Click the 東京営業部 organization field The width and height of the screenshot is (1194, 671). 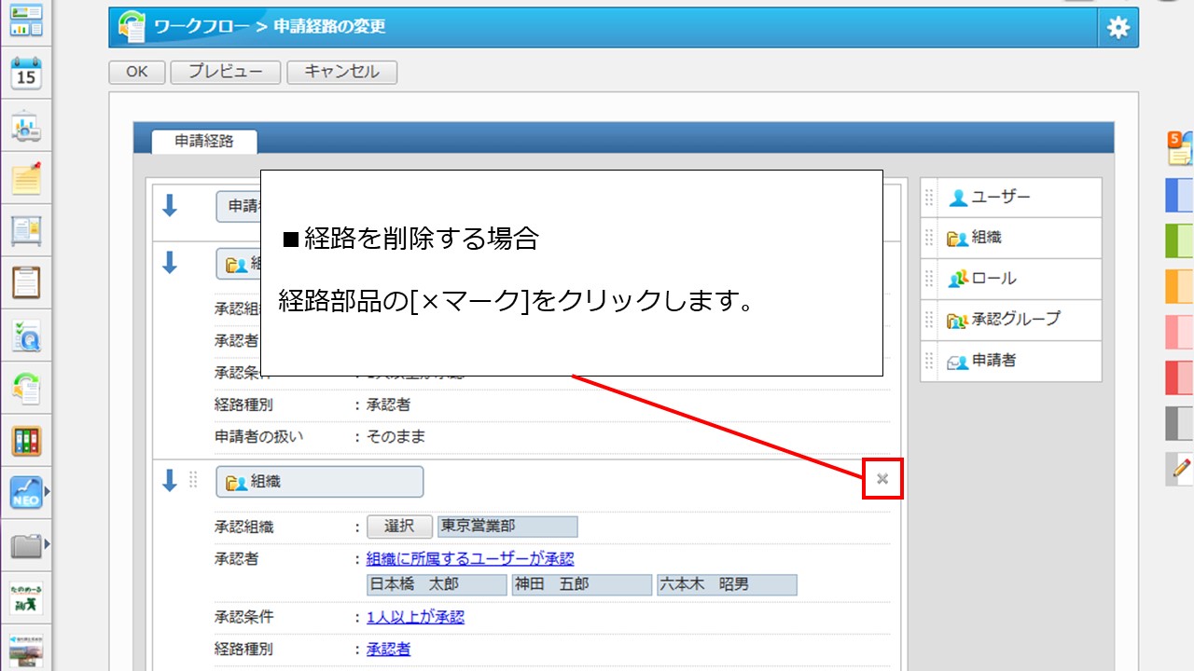(507, 527)
